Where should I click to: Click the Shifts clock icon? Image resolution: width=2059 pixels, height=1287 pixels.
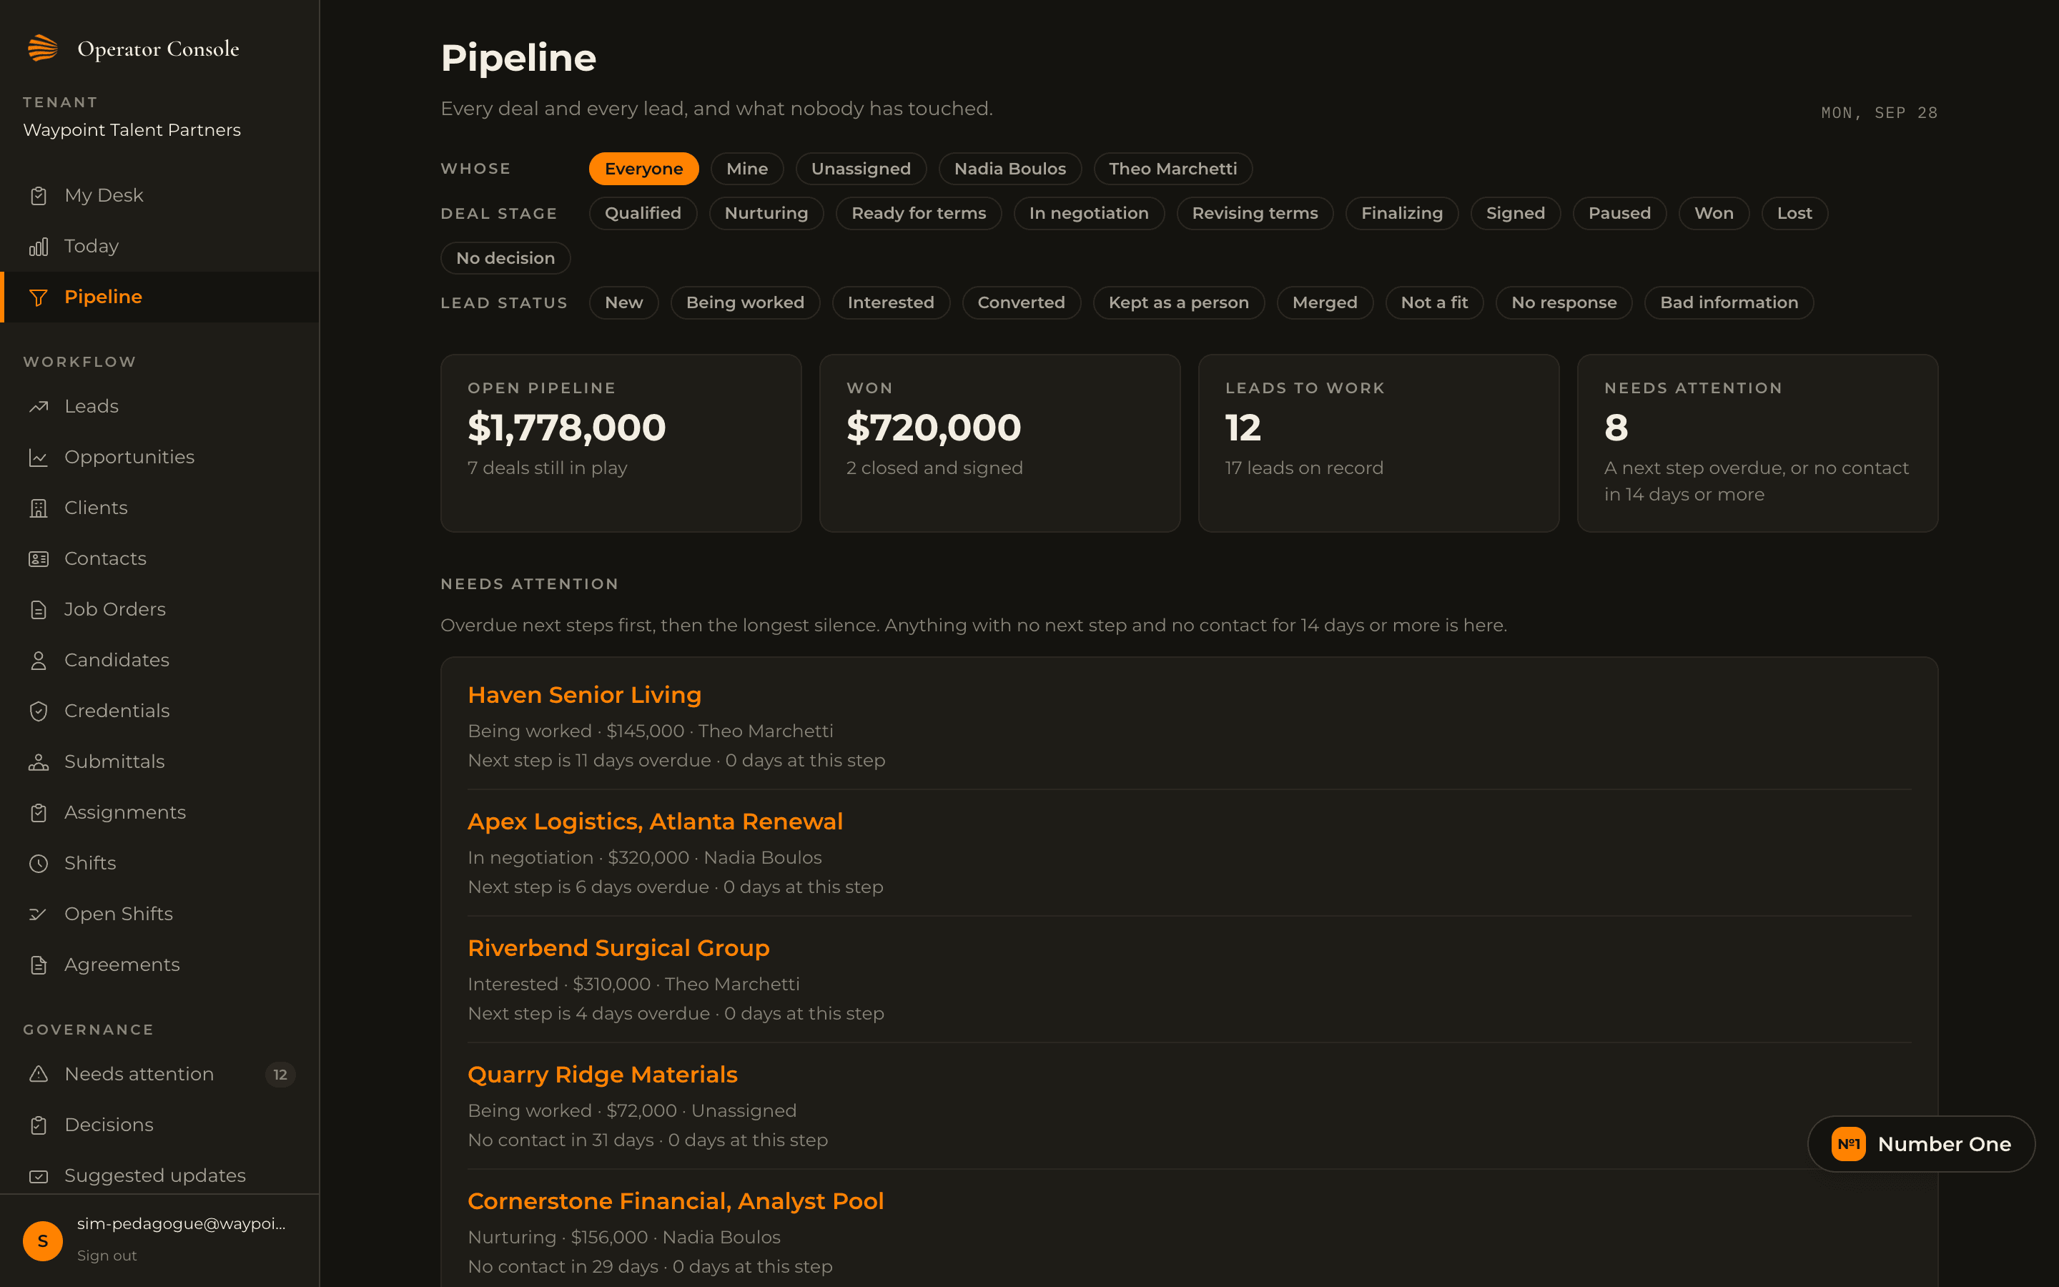(x=39, y=863)
